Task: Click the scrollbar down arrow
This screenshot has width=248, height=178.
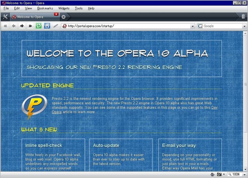Action: [x=245, y=170]
